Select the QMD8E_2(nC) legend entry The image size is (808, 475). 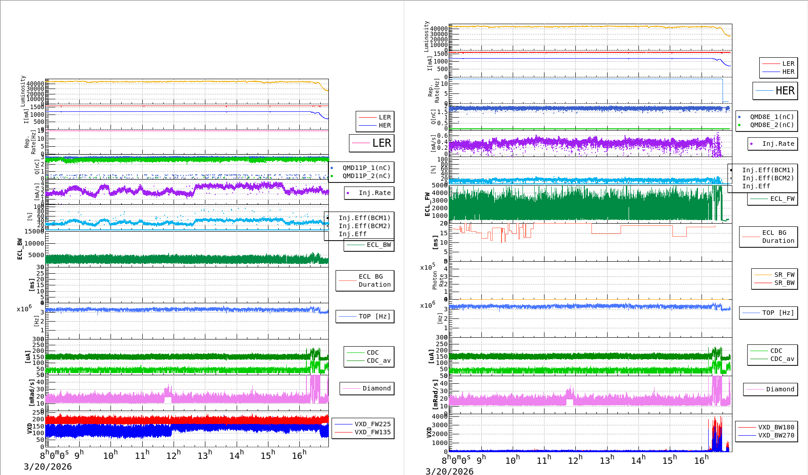[x=772, y=125]
